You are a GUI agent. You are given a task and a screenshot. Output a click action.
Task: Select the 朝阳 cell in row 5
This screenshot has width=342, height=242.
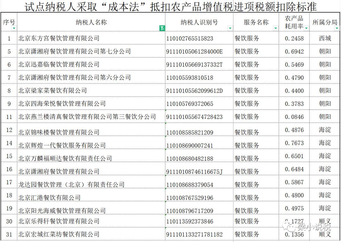coord(325,51)
